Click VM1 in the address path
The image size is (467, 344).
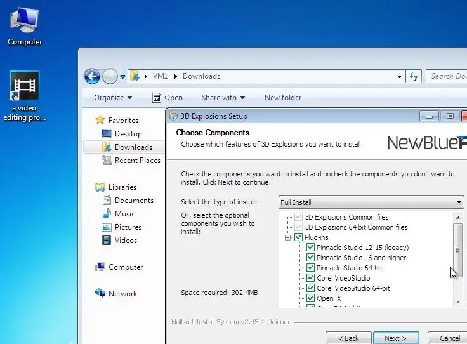click(161, 76)
